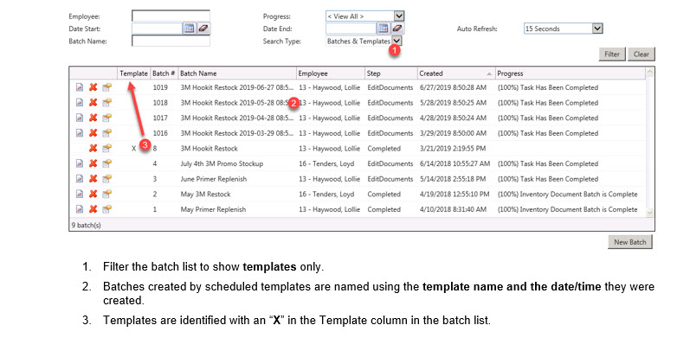Sort by the Batch # column header
Viewport: 677px width, 338px height.
point(164,73)
